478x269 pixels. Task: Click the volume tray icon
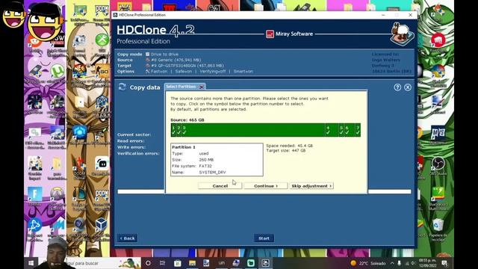[x=413, y=263]
